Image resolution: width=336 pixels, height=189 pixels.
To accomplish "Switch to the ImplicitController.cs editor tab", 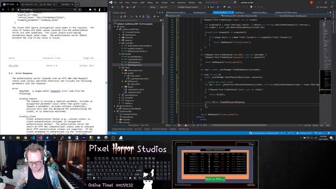I will (260, 13).
